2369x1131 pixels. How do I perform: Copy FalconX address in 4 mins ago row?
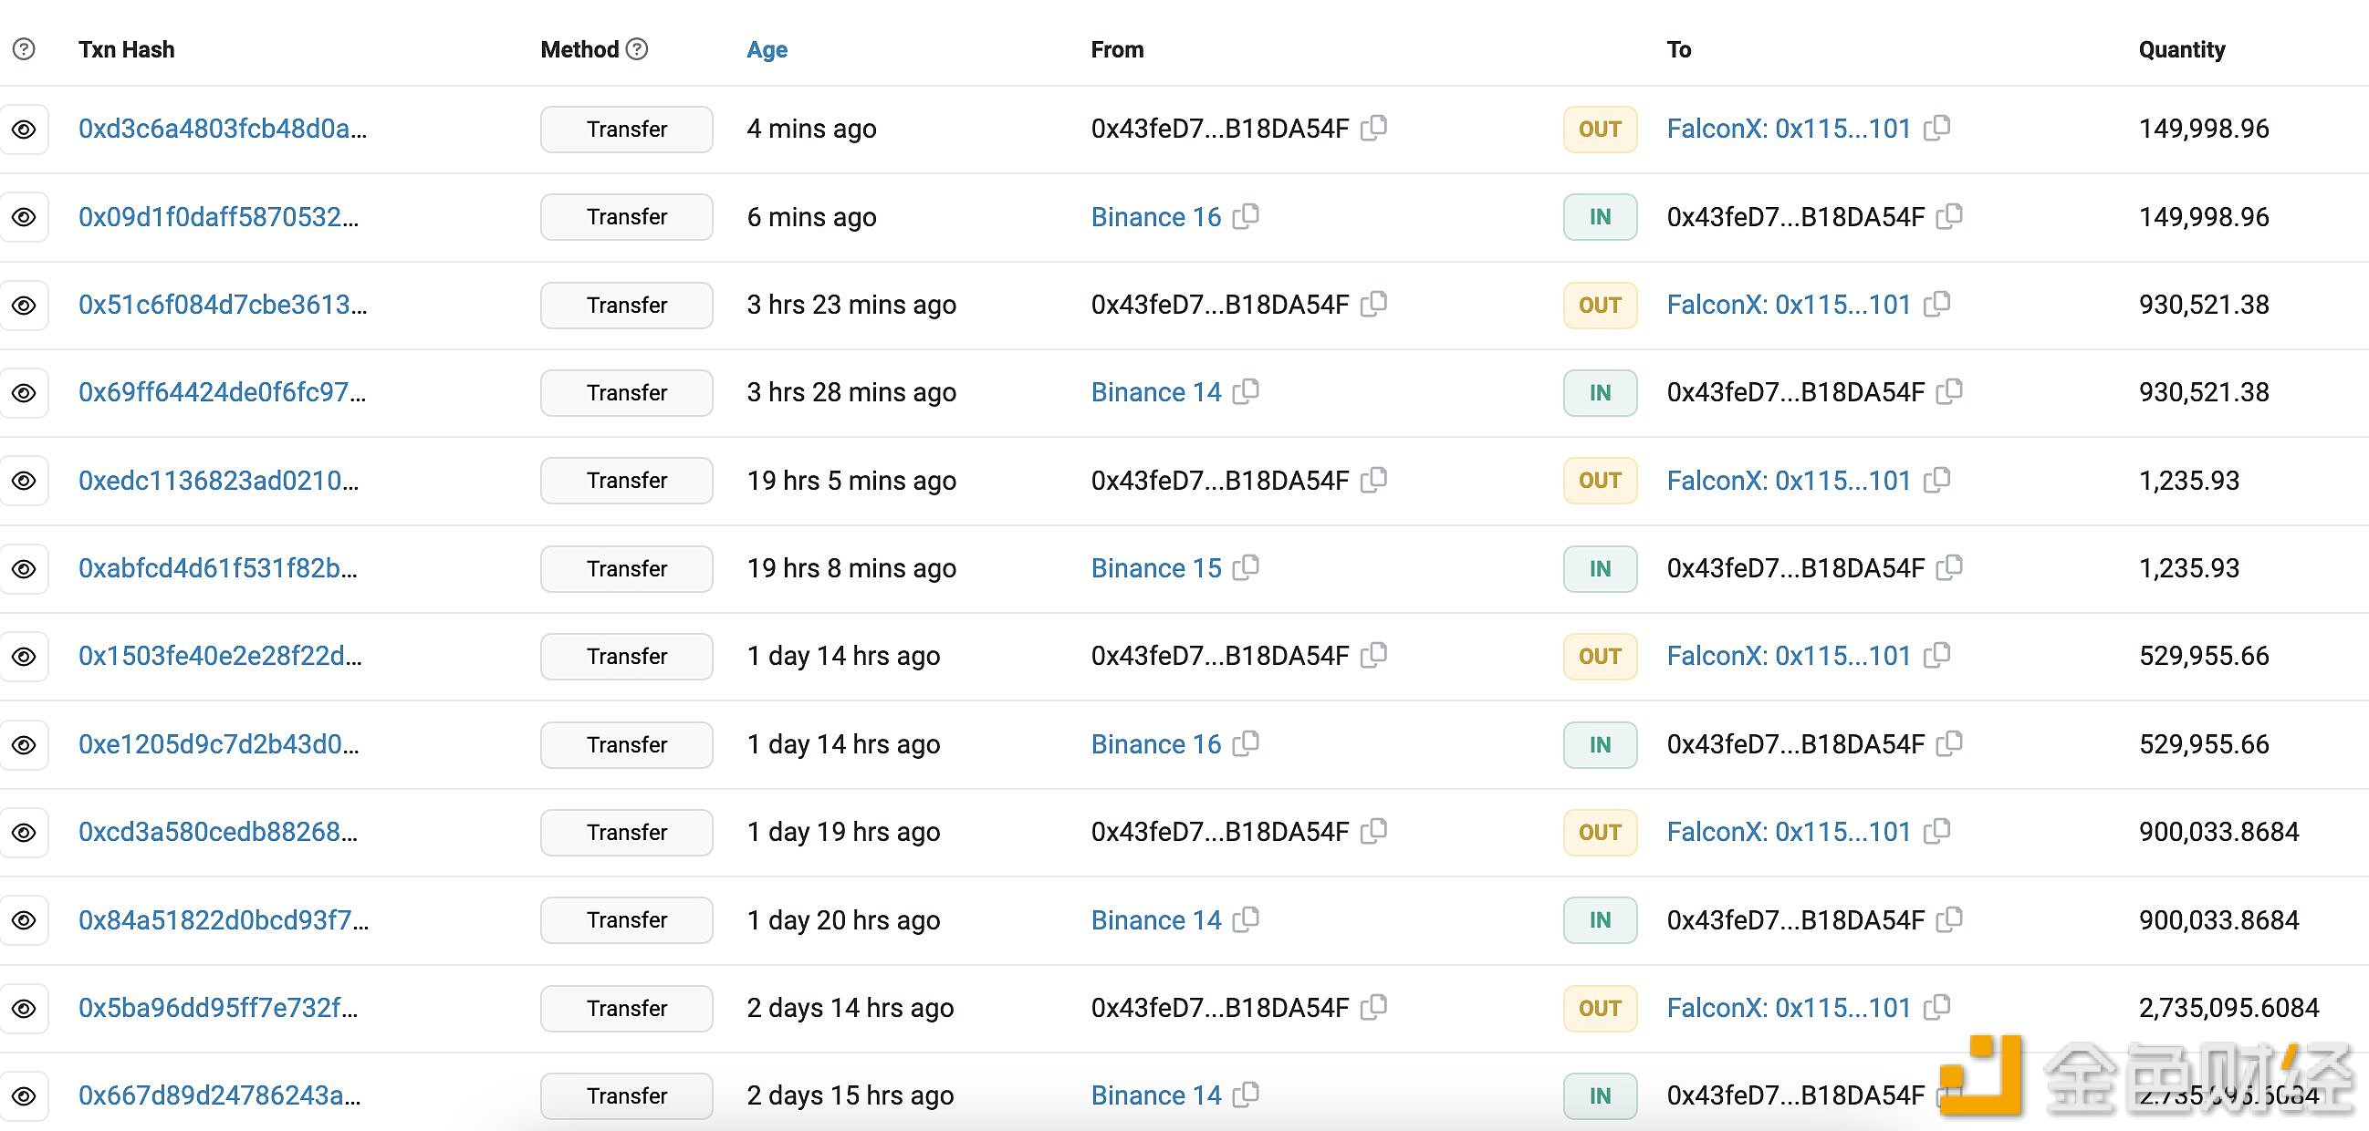[x=1936, y=127]
